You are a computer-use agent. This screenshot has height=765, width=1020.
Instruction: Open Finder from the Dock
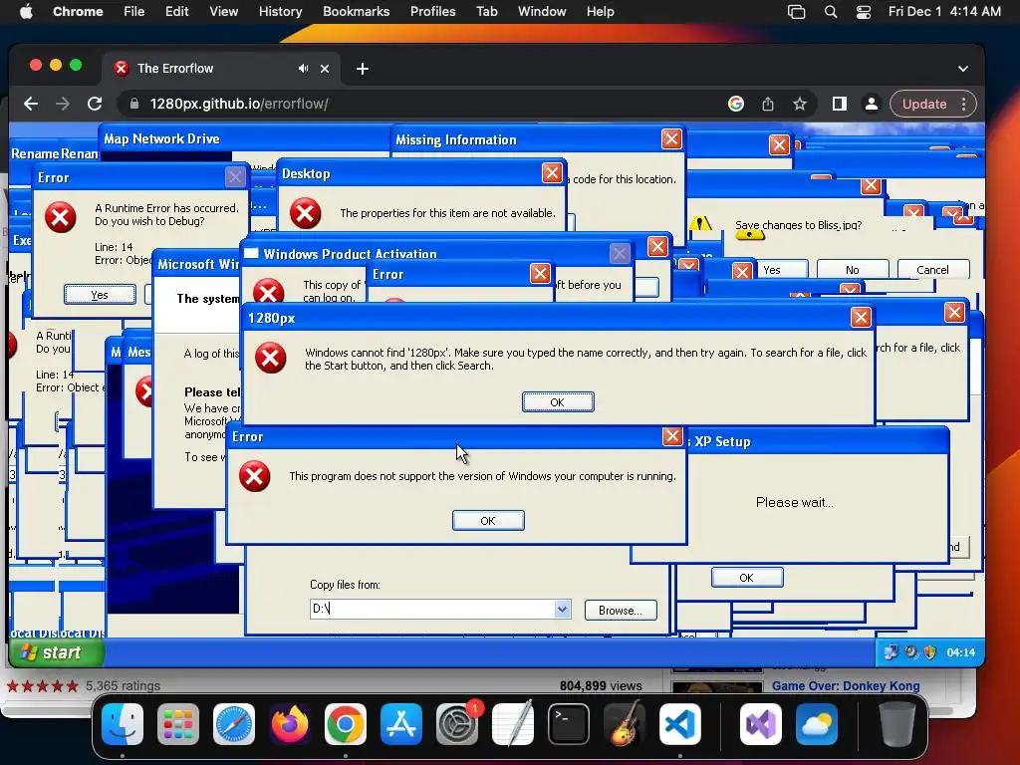[x=123, y=724]
